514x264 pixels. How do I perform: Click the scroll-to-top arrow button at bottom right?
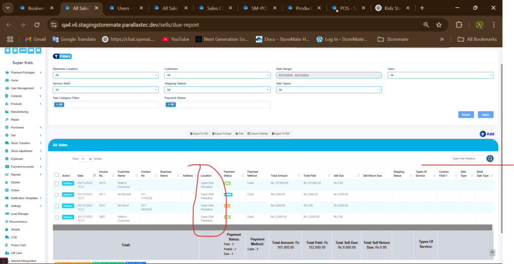click(x=492, y=252)
